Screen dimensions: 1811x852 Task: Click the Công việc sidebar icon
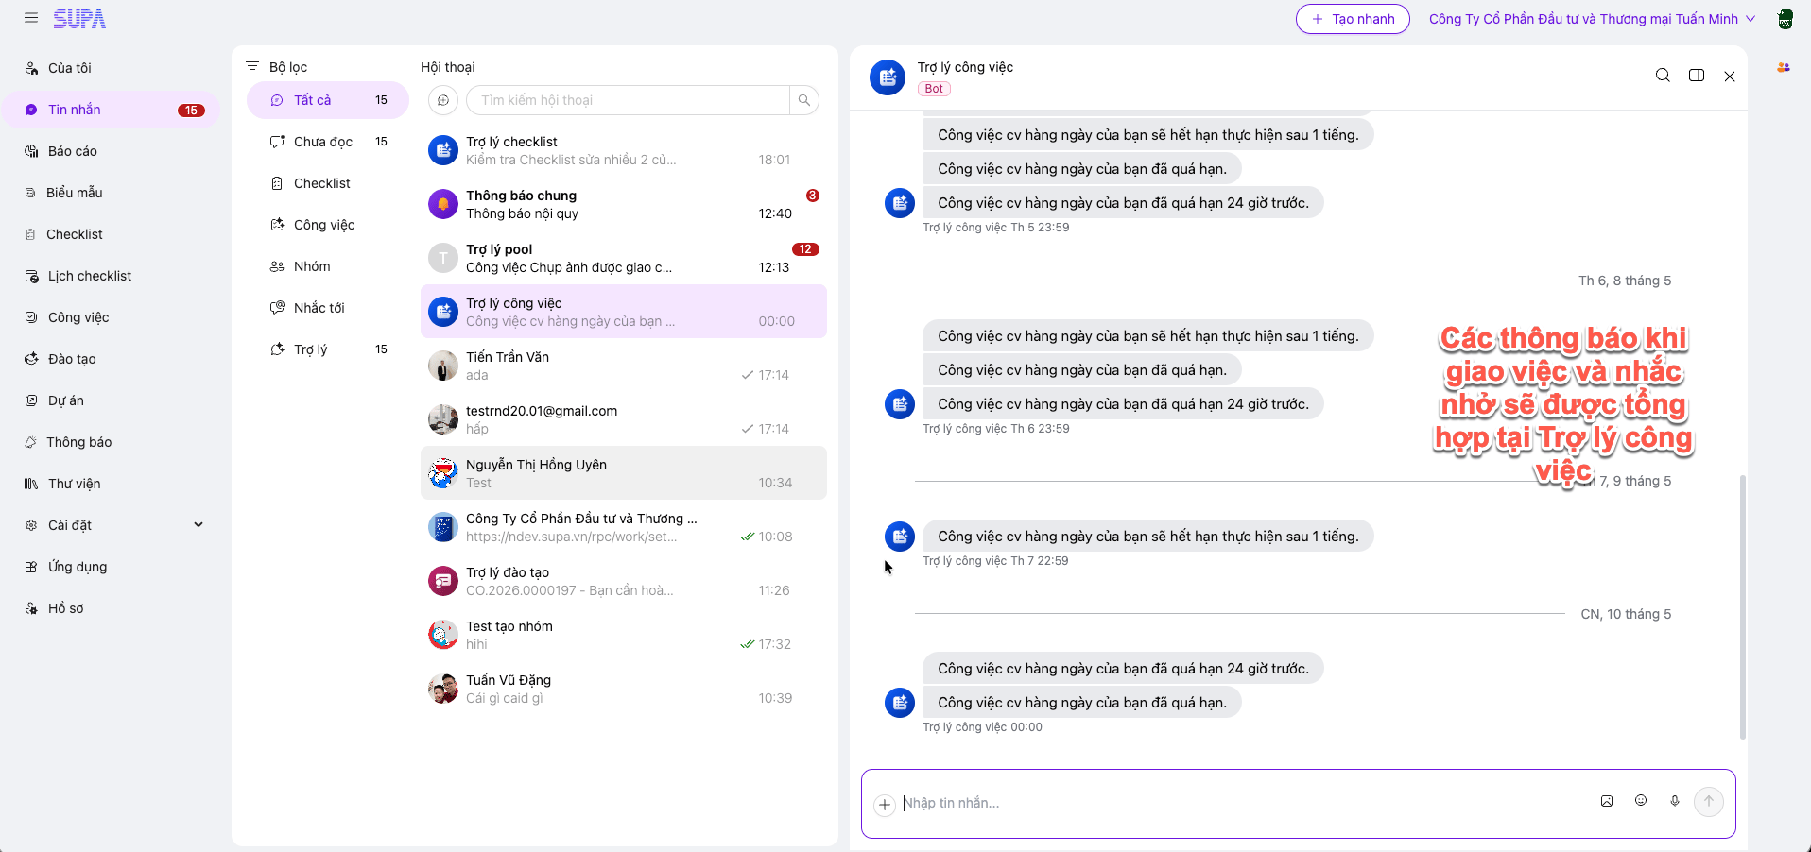[x=31, y=317]
